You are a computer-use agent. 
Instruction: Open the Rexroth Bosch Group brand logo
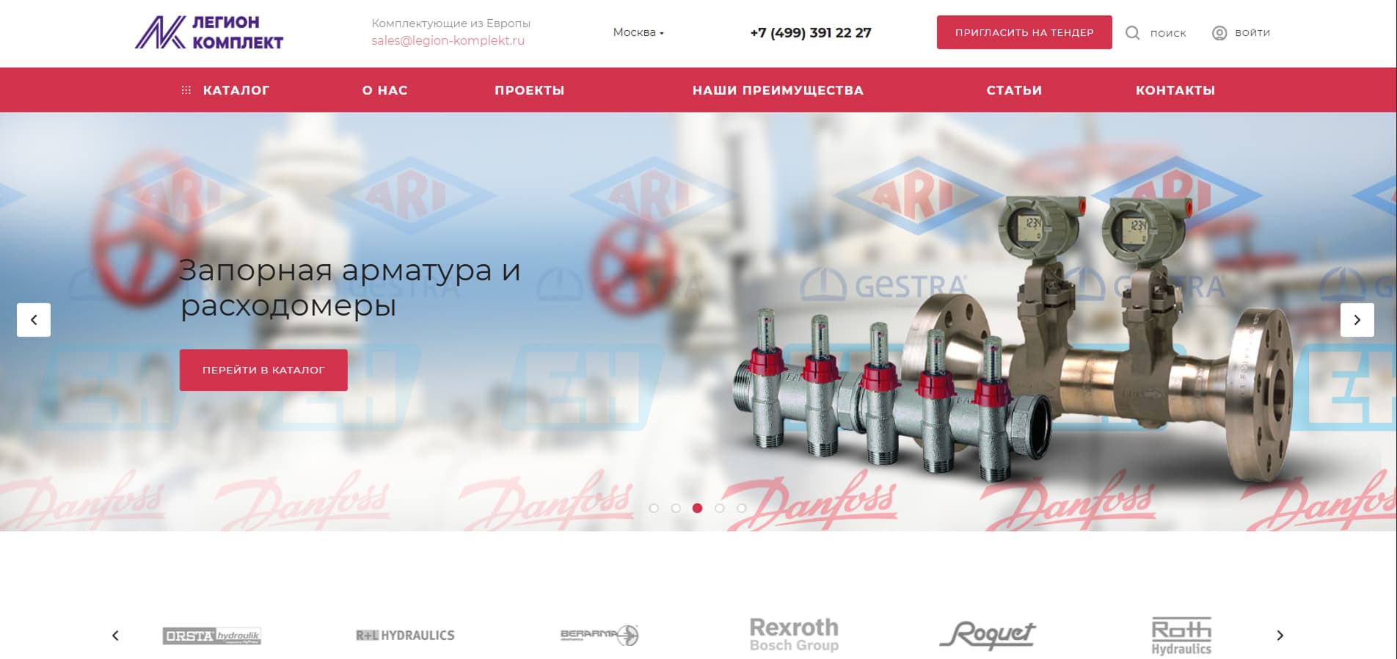tap(794, 635)
